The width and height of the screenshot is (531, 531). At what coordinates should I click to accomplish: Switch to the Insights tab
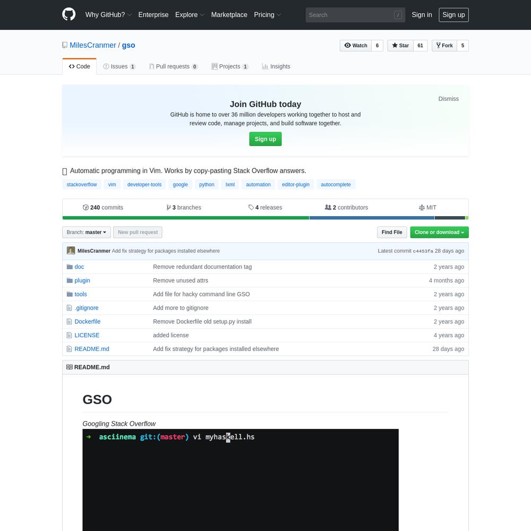(276, 66)
